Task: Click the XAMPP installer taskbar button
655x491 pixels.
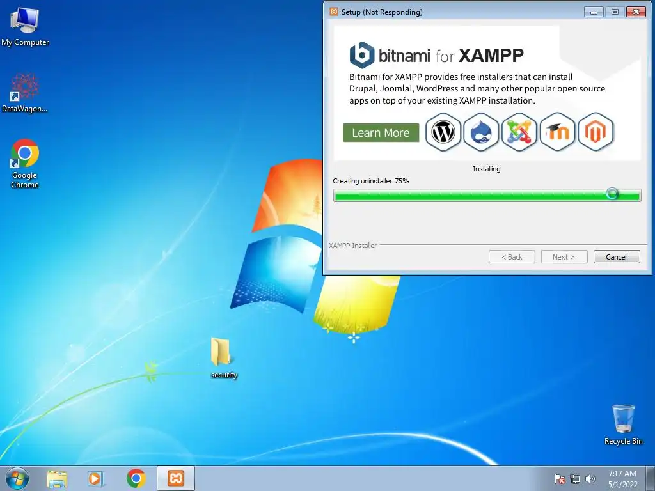Action: 176,478
